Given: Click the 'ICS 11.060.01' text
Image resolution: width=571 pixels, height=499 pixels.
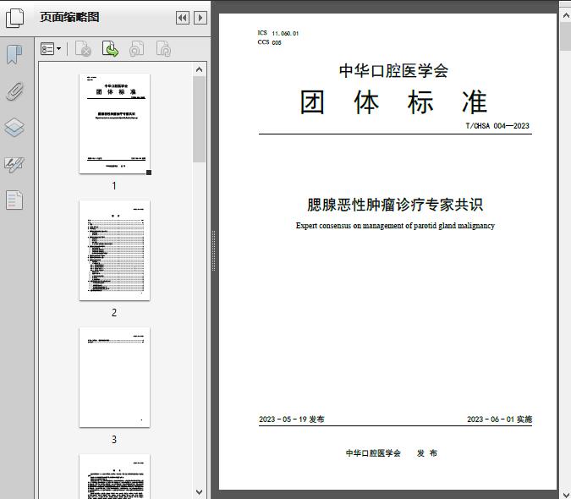Looking at the screenshot, I should click(278, 33).
